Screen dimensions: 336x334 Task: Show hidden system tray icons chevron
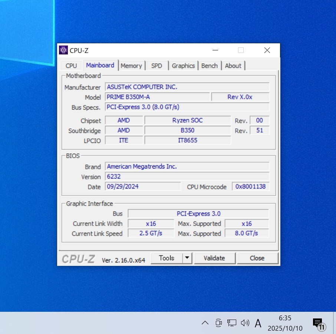(x=205, y=323)
